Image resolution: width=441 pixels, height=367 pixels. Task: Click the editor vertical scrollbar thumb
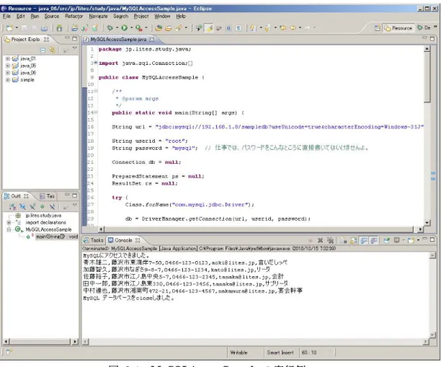tap(427, 77)
